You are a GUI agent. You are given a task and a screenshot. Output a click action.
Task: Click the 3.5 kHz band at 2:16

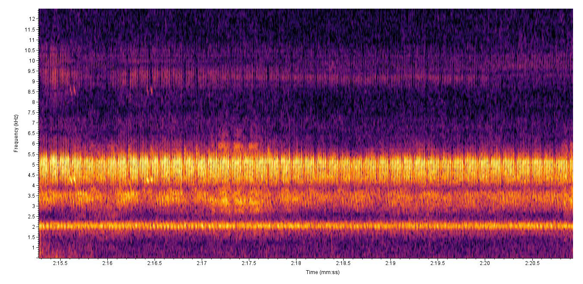107,196
